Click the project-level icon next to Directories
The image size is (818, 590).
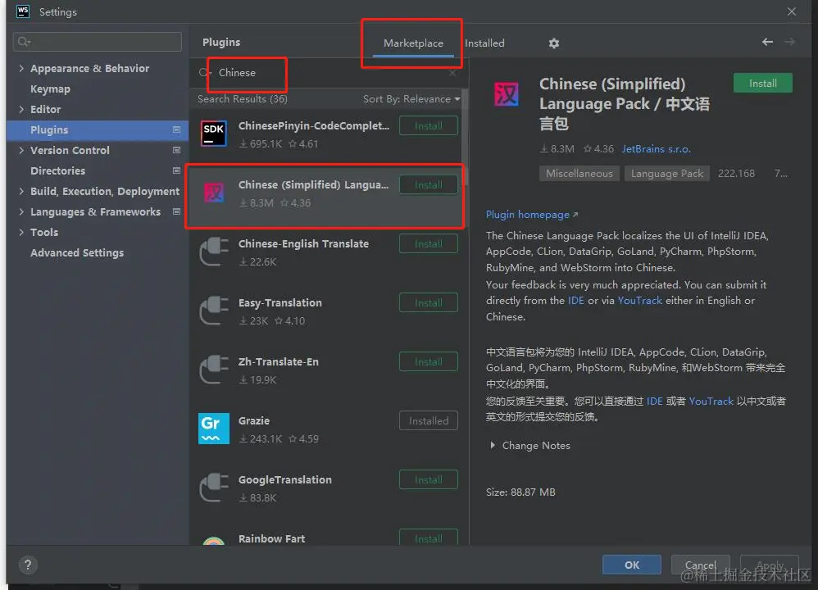click(176, 170)
